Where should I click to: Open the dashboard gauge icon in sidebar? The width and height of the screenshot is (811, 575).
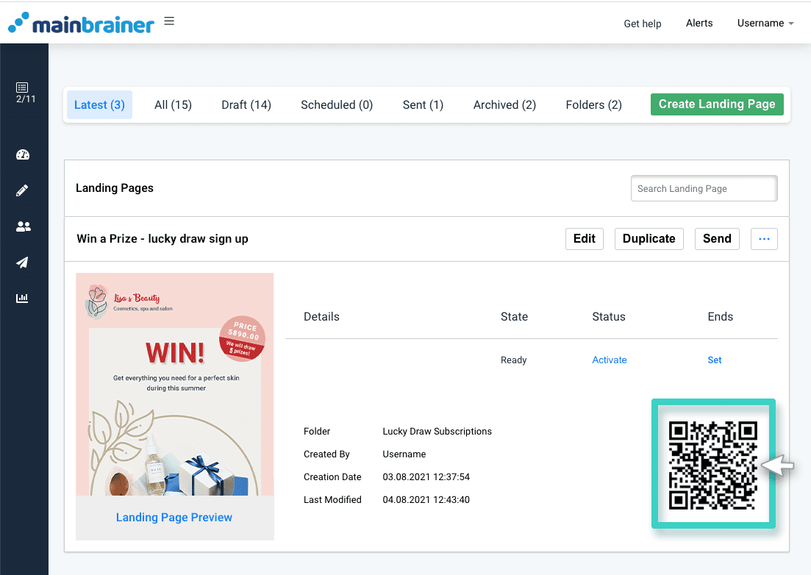point(23,154)
